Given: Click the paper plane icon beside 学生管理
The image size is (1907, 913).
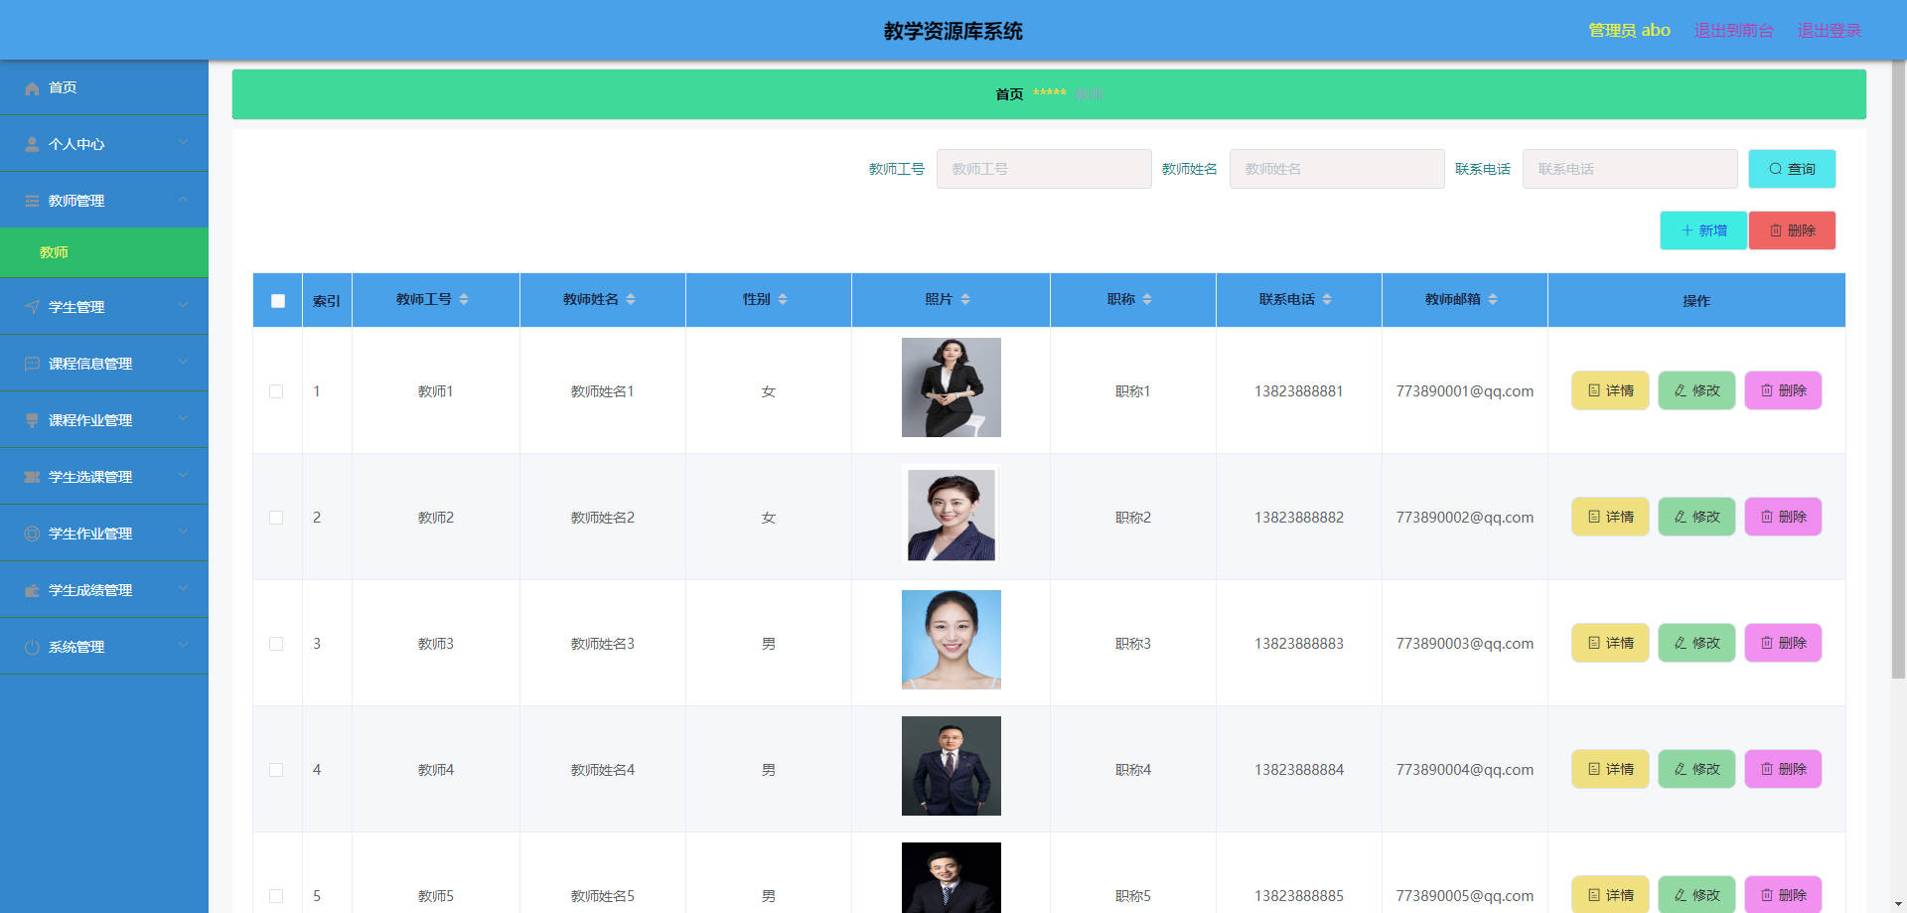Looking at the screenshot, I should (32, 308).
